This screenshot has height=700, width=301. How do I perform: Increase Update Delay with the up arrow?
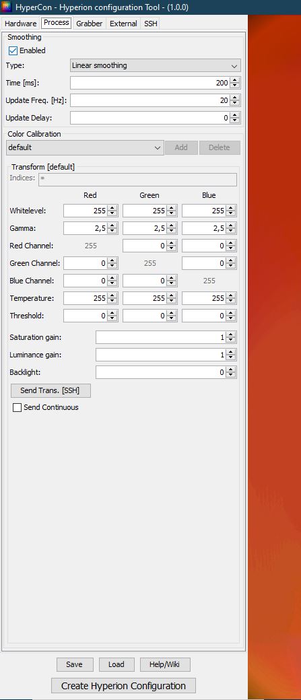click(235, 115)
